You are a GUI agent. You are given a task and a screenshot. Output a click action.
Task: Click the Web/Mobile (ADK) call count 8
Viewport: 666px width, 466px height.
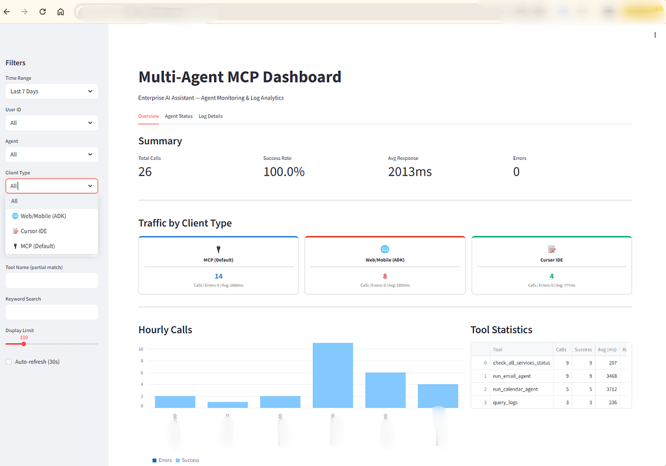(385, 276)
